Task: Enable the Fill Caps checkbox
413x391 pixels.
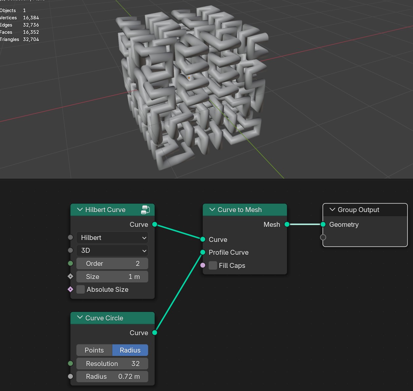Action: tap(213, 266)
